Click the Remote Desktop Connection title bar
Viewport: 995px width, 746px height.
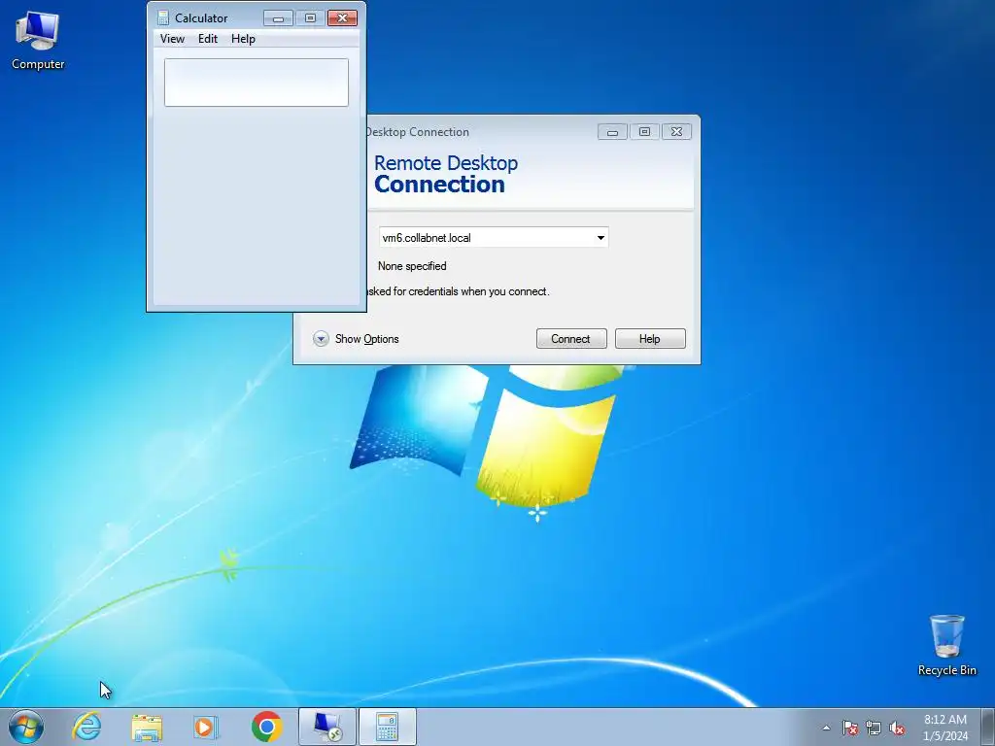pos(481,132)
